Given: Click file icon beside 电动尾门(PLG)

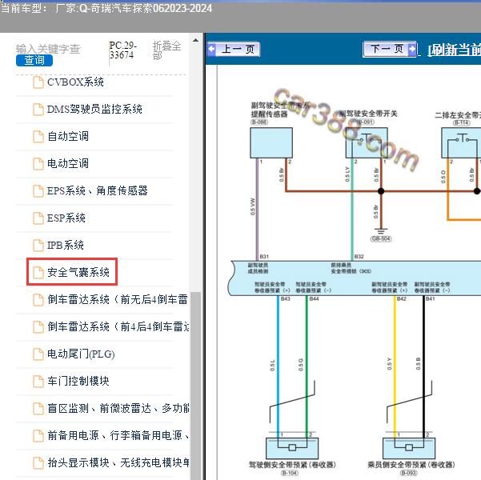Looking at the screenshot, I should tap(38, 354).
